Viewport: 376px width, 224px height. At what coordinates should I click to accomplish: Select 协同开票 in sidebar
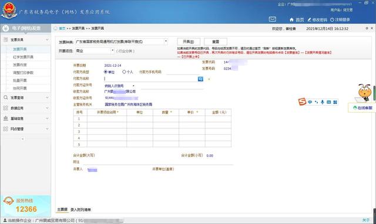coord(19,89)
